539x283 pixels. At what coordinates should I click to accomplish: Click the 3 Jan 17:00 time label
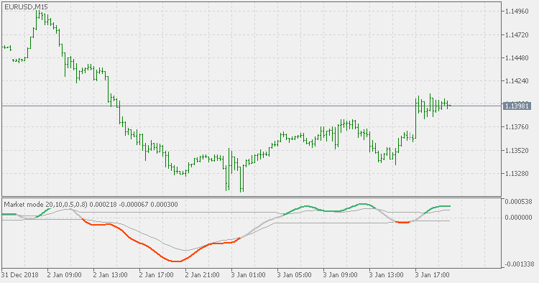[432, 275]
